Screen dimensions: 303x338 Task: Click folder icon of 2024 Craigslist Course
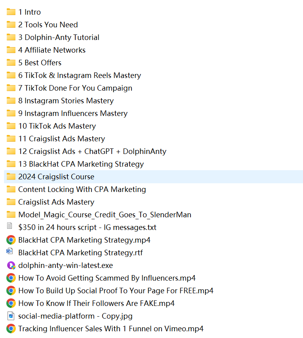point(11,177)
